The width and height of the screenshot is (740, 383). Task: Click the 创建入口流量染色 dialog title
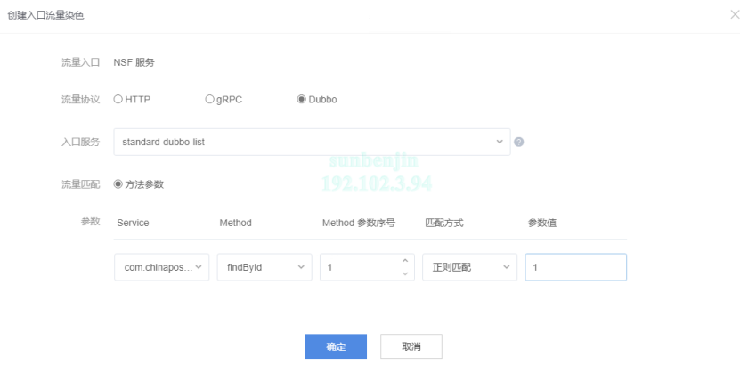[47, 16]
